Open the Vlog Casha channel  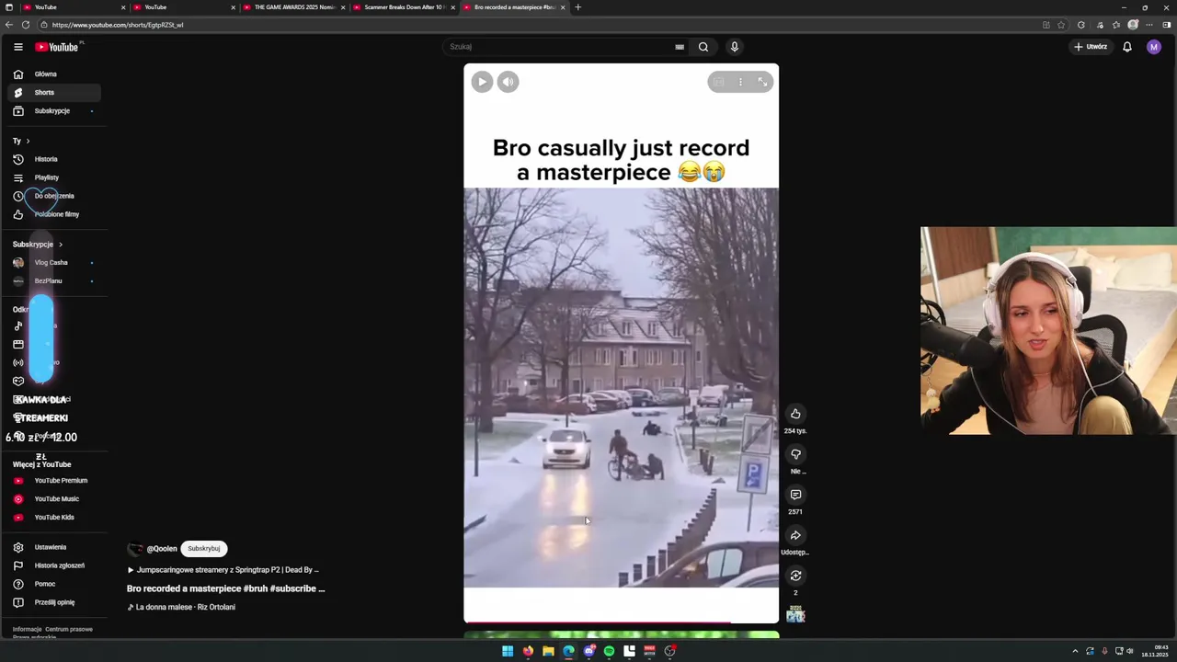point(54,263)
